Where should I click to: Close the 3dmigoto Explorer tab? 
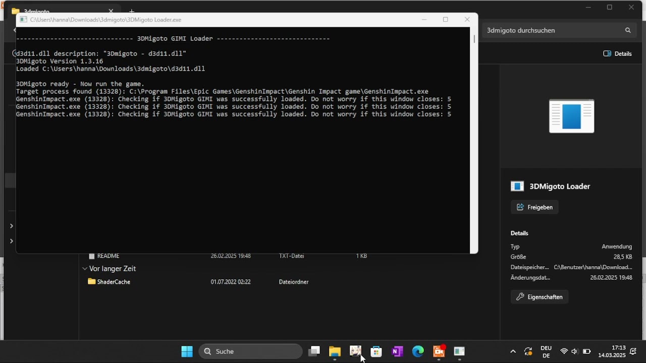pos(111,11)
